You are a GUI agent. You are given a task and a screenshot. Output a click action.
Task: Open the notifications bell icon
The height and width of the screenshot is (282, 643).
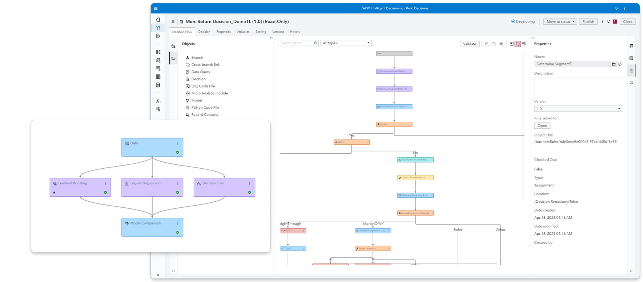click(x=616, y=8)
